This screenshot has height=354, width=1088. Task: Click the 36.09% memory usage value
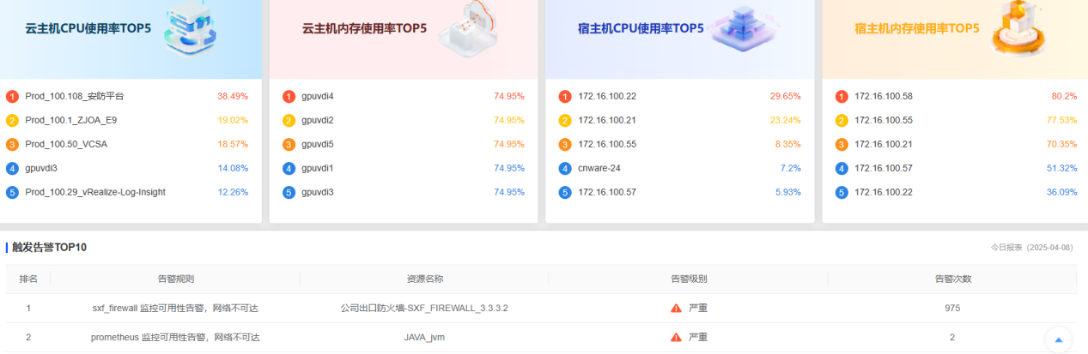[x=1062, y=192]
